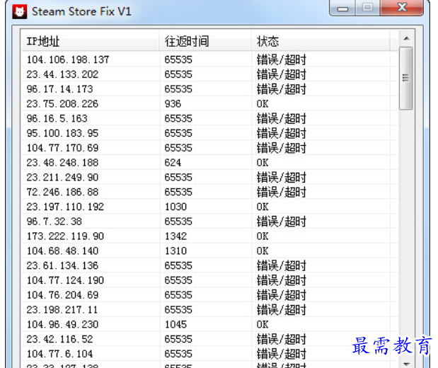This screenshot has height=368, width=438.
Task: Close the Steam Store Fix V1 window
Action: tap(402, 8)
